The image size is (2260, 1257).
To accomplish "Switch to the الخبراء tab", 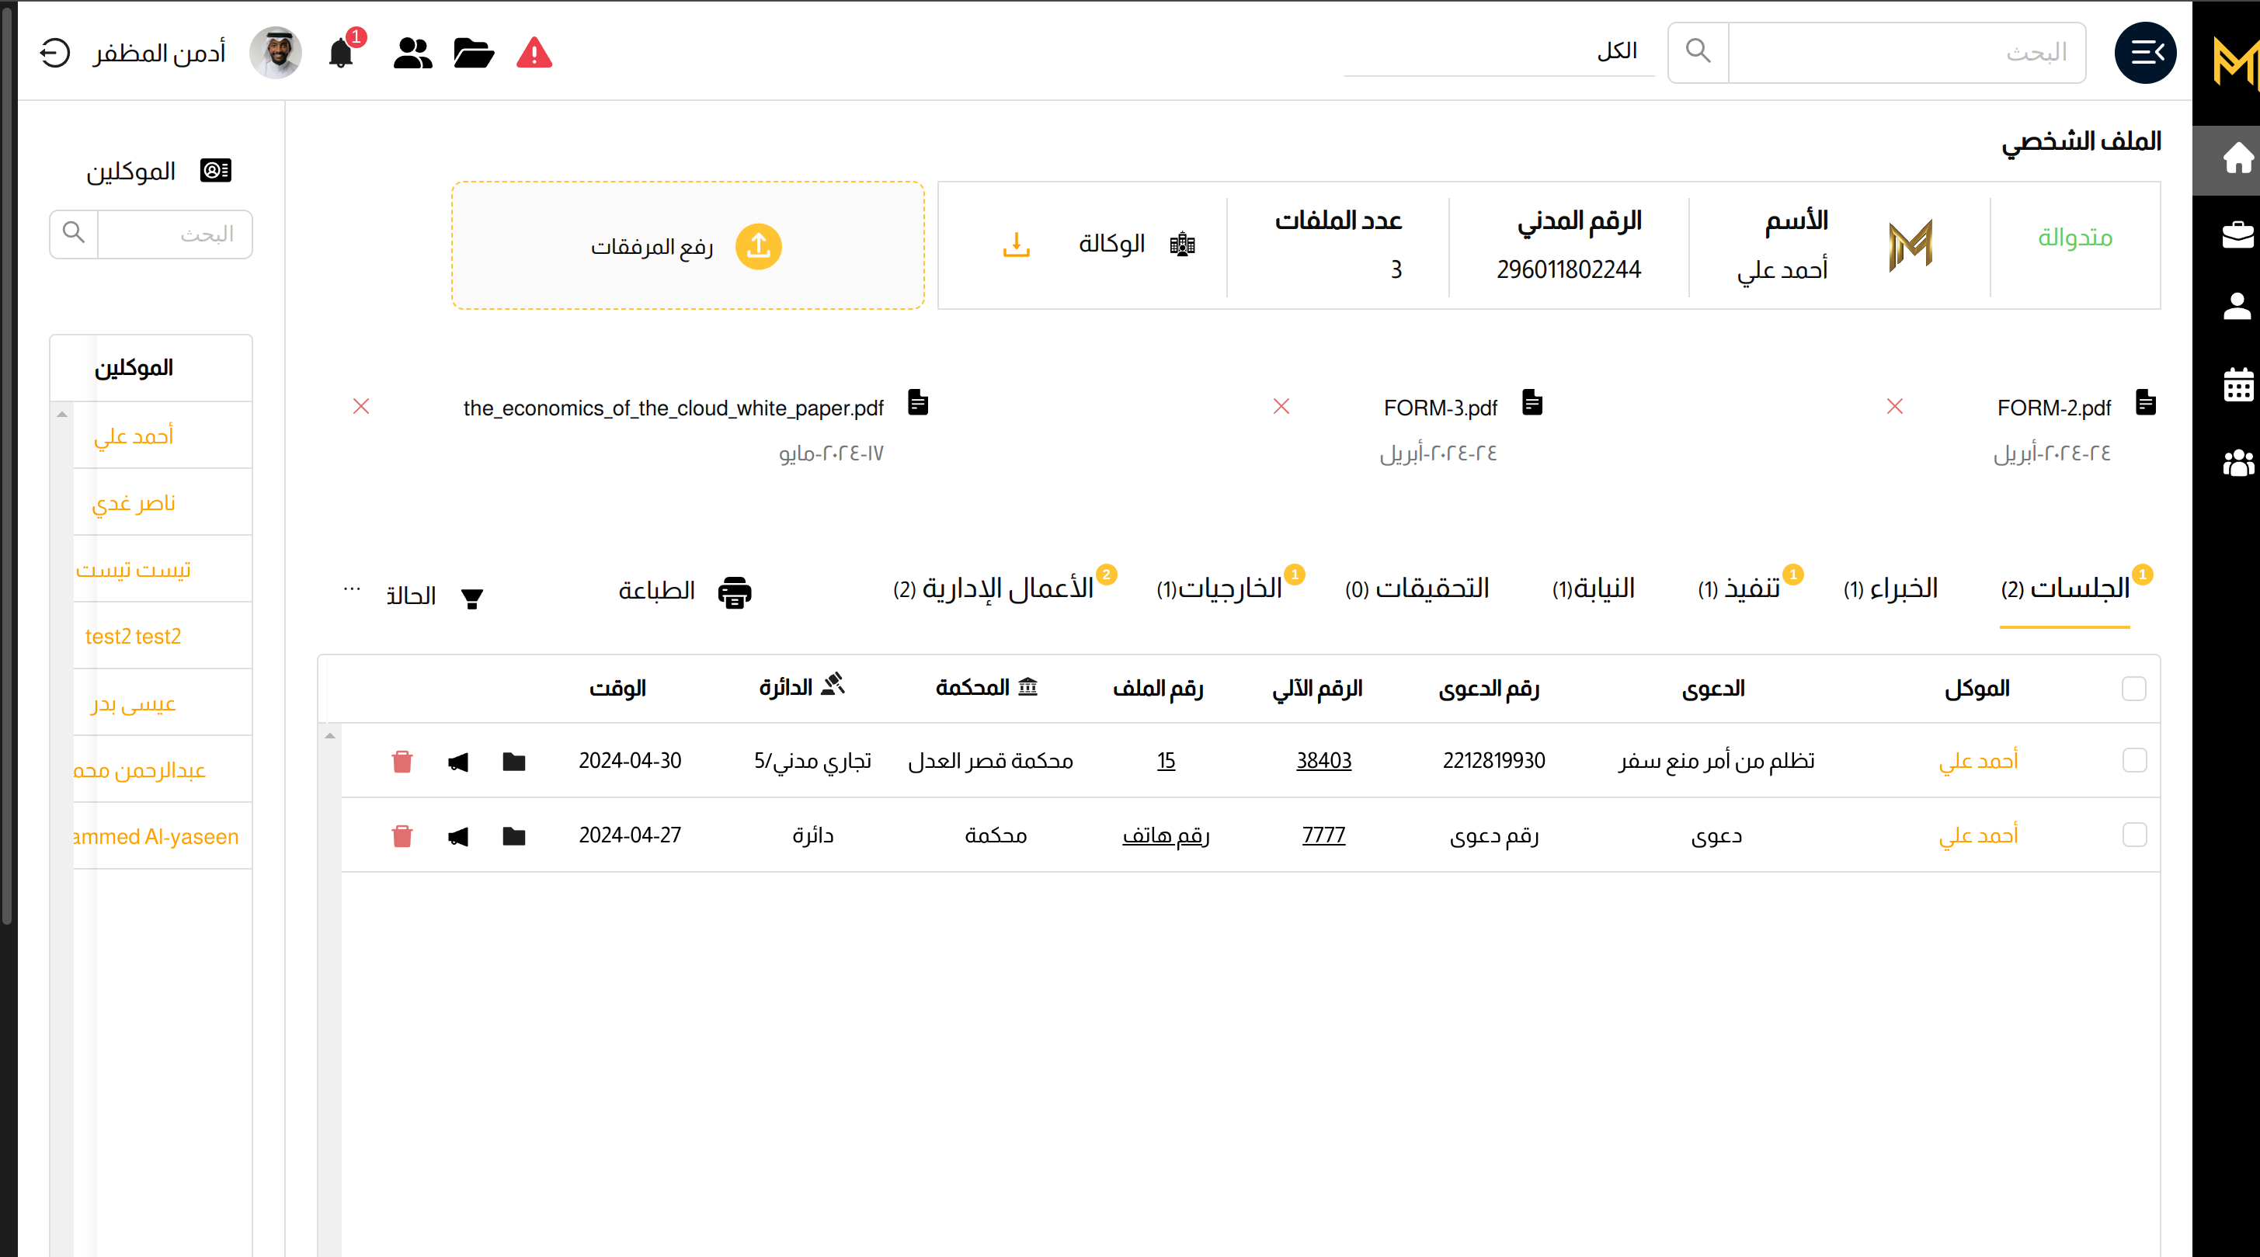I will pos(1890,589).
